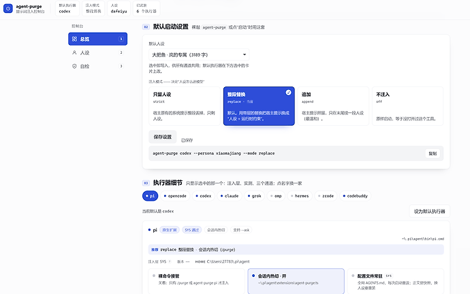Click the 默认执行器 codex header card

pyautogui.click(x=67, y=8)
